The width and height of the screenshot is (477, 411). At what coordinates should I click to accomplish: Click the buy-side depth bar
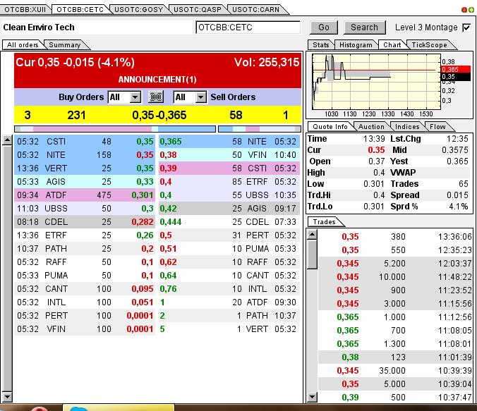point(115,129)
